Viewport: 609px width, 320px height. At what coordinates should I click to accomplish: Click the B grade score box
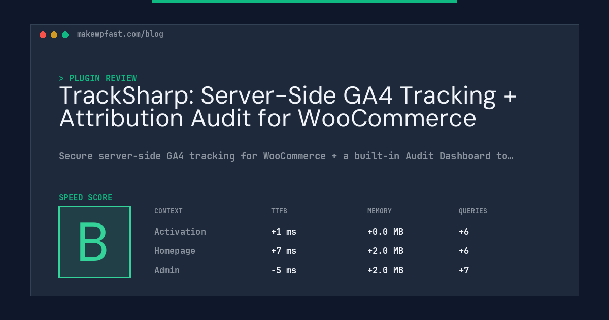pos(95,242)
